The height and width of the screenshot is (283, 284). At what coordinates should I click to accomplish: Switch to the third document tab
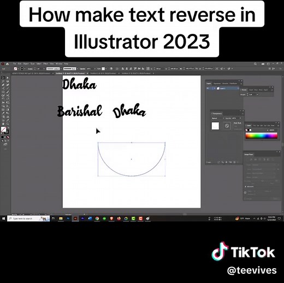point(103,73)
